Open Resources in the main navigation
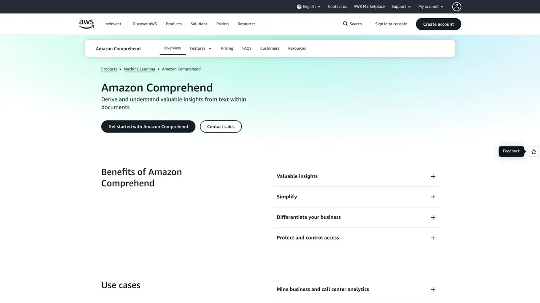Viewport: 540px width, 303px height. tap(246, 24)
